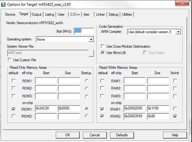Click the OK button
Viewport: 192px width, 142px height.
(68, 135)
